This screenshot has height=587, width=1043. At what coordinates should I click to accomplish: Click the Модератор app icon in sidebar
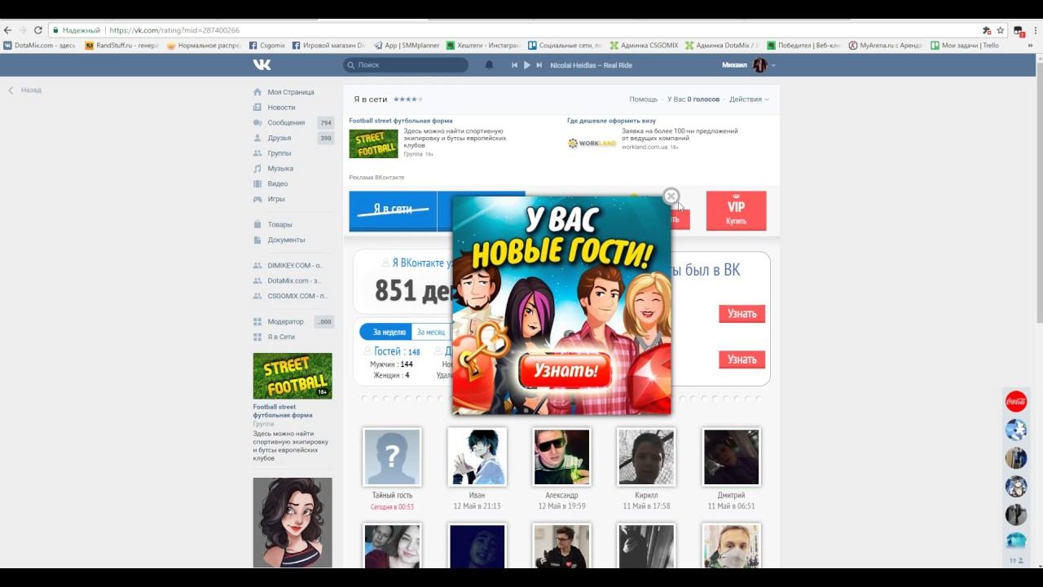tap(257, 322)
